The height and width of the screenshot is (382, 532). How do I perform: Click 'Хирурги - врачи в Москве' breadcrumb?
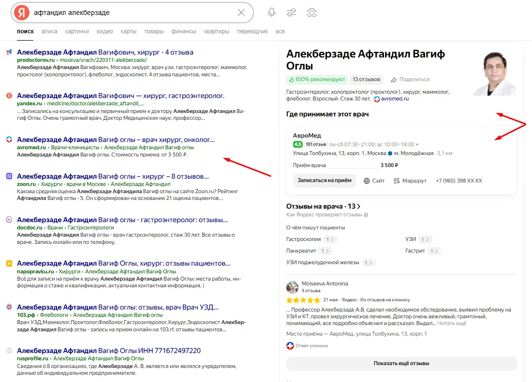(x=74, y=184)
